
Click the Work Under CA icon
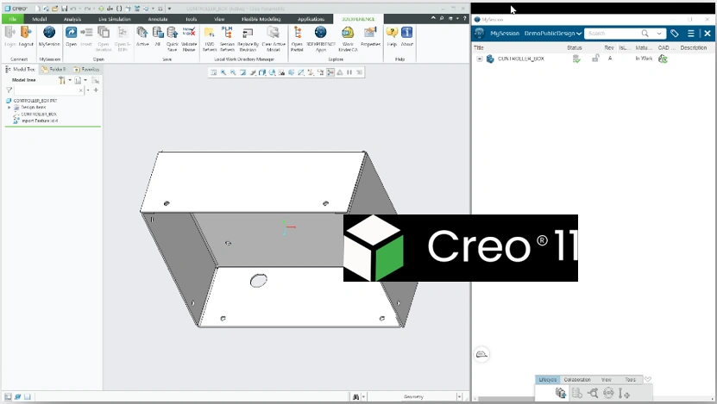348,33
